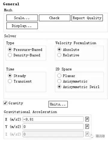Uncheck the Gravity checkbox
Viewport: 108px width, 141px height.
point(5,103)
